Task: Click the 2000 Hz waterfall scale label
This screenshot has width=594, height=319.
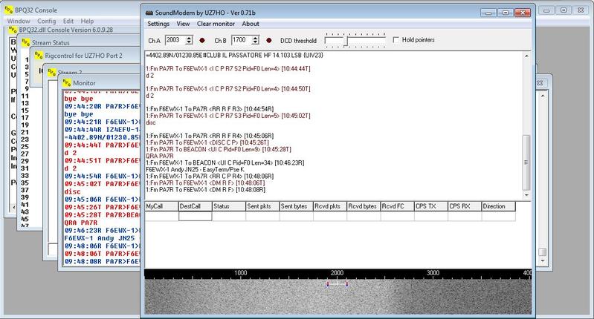Action: [337, 273]
